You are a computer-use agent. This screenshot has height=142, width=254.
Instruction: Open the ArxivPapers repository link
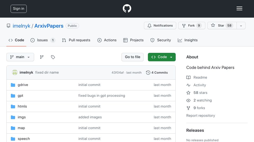coord(49,26)
